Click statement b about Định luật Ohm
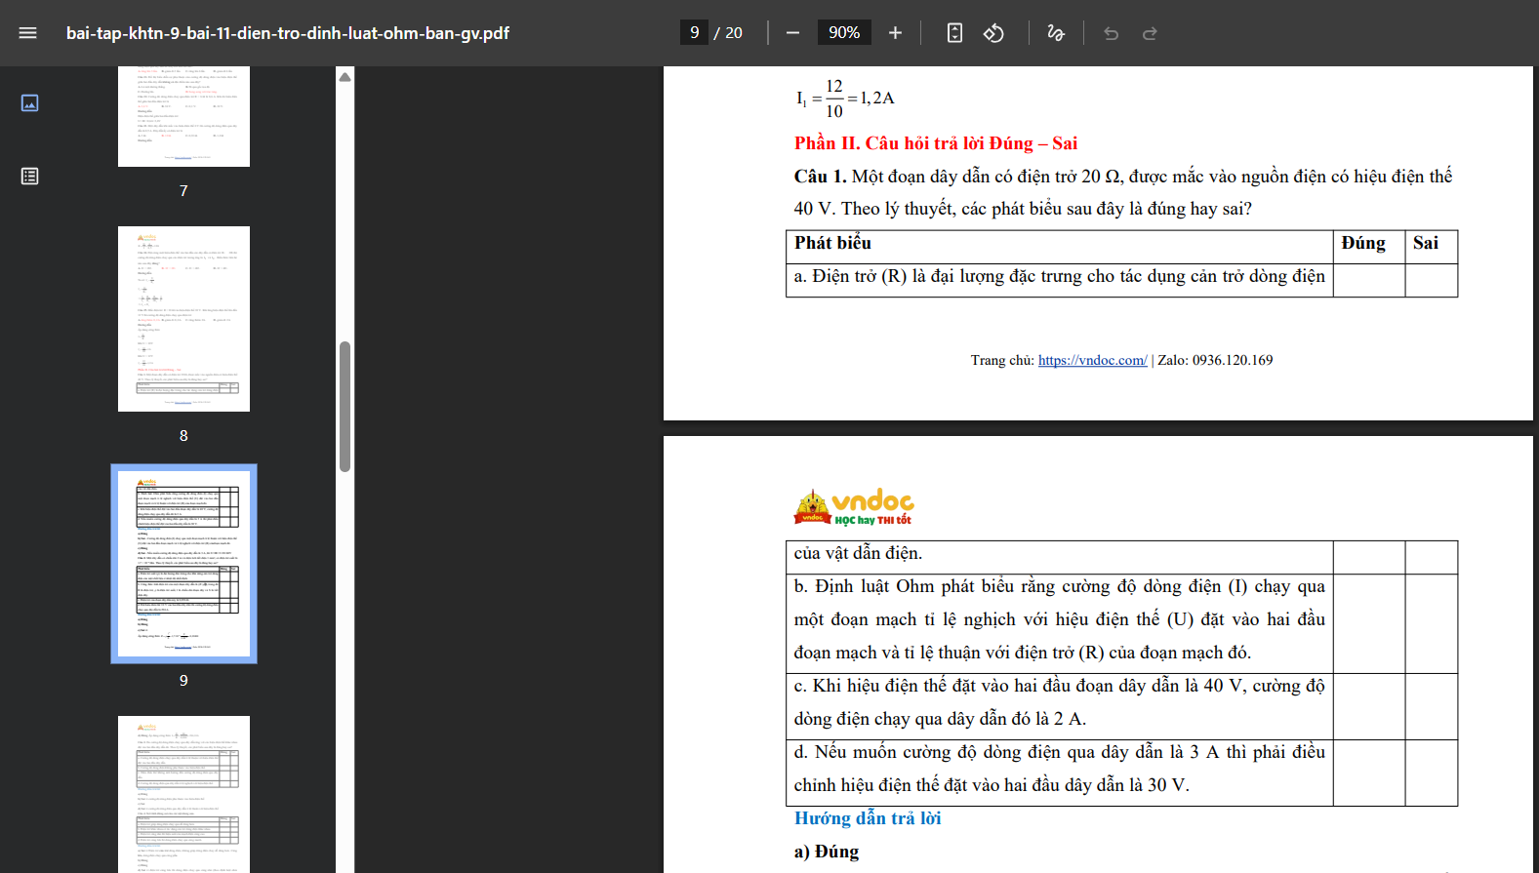 click(1059, 619)
